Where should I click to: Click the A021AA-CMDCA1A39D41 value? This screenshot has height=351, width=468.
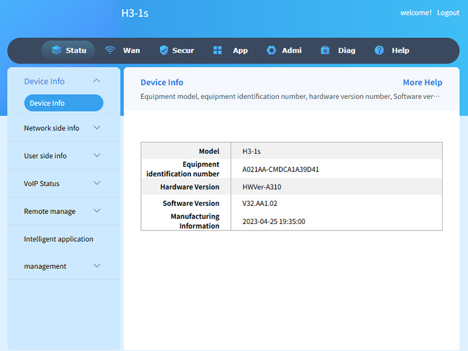[x=281, y=170]
